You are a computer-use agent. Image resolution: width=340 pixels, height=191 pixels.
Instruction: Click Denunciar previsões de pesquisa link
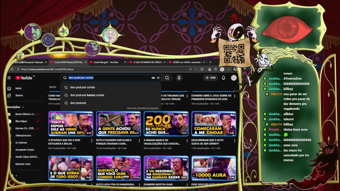tap(143, 108)
